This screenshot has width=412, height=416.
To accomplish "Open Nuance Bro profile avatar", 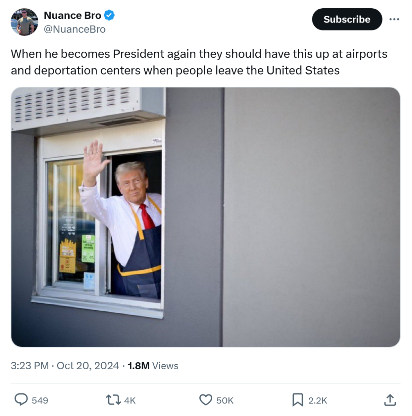I will (x=24, y=22).
